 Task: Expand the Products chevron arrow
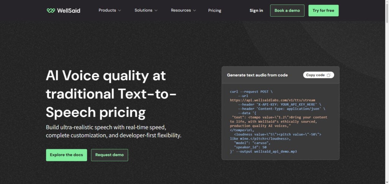click(119, 11)
